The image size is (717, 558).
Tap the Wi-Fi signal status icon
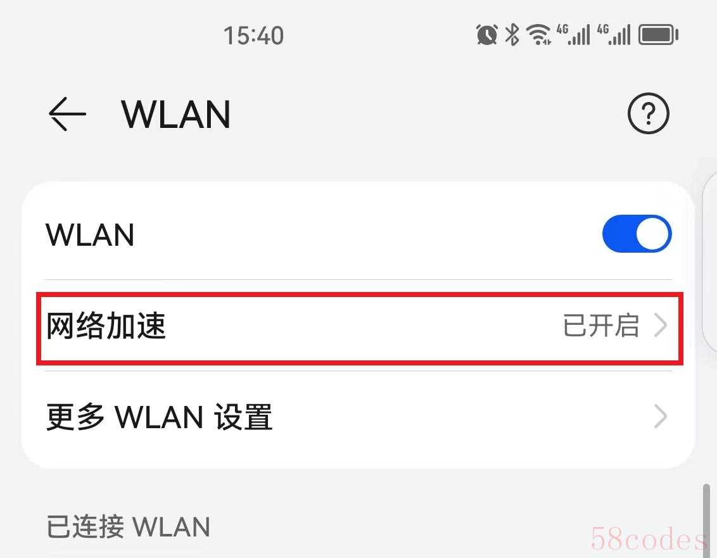(538, 35)
